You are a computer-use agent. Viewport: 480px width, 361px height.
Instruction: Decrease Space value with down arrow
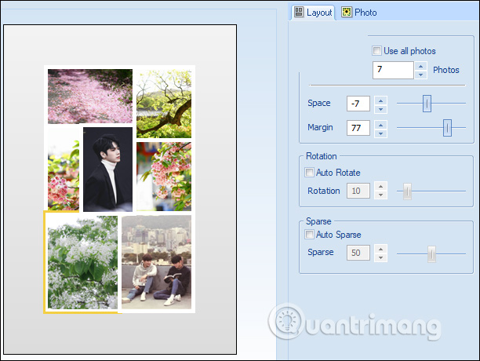point(380,109)
